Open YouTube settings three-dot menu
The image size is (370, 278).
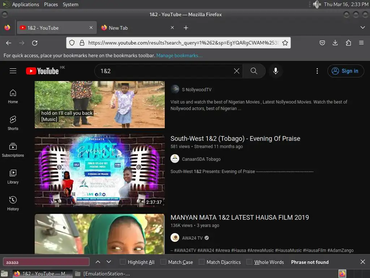pyautogui.click(x=317, y=71)
